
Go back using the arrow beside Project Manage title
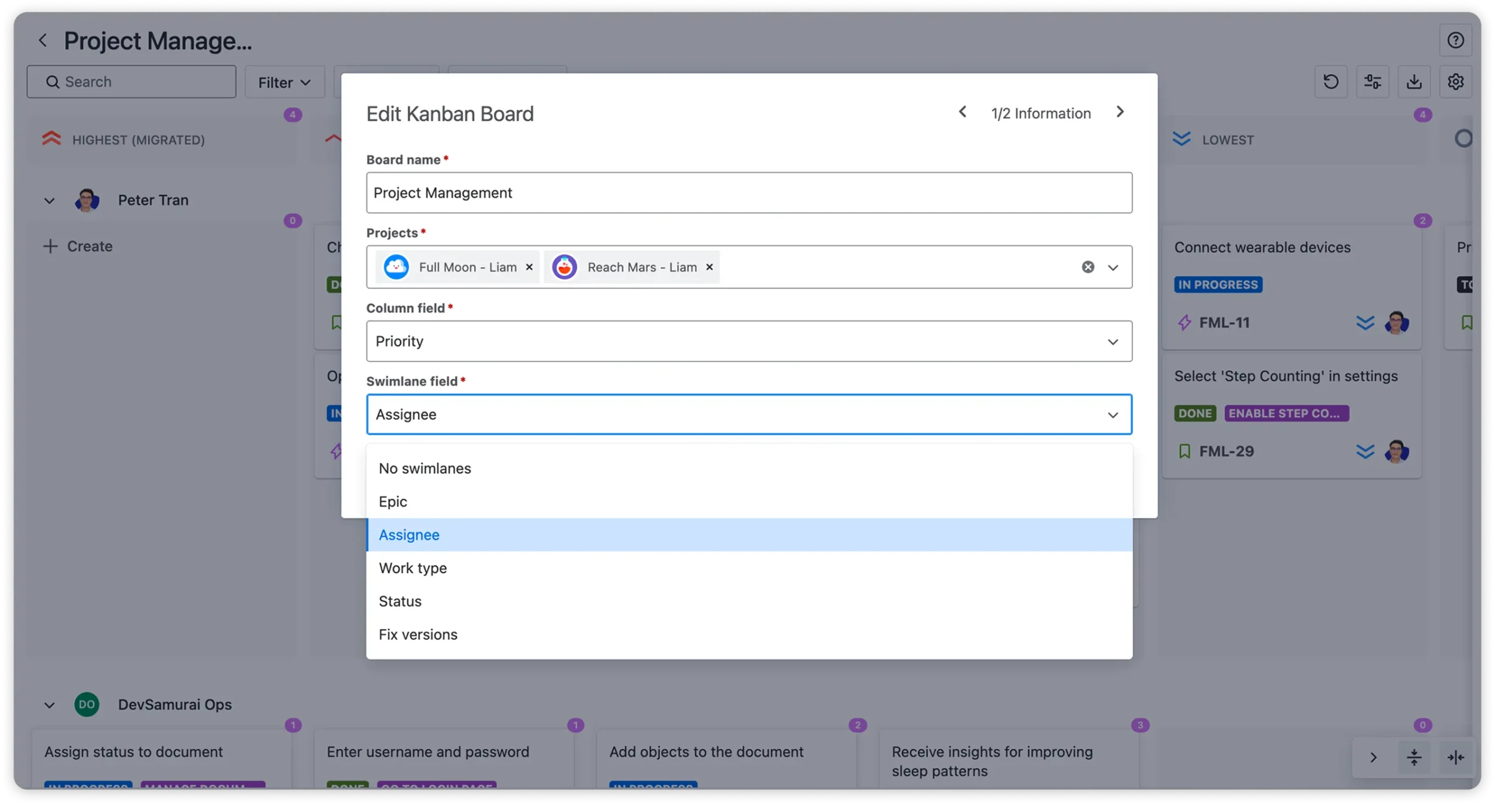43,40
